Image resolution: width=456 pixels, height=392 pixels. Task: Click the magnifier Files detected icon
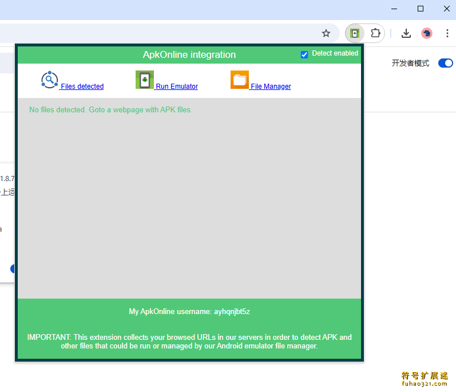tap(49, 80)
